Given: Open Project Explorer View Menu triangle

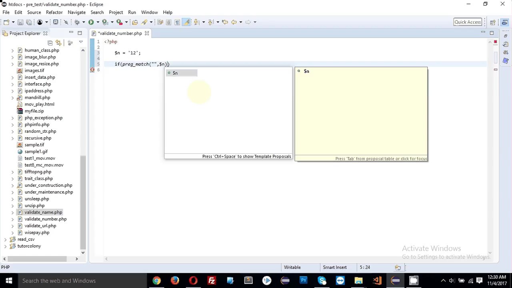Looking at the screenshot, I should [80, 42].
